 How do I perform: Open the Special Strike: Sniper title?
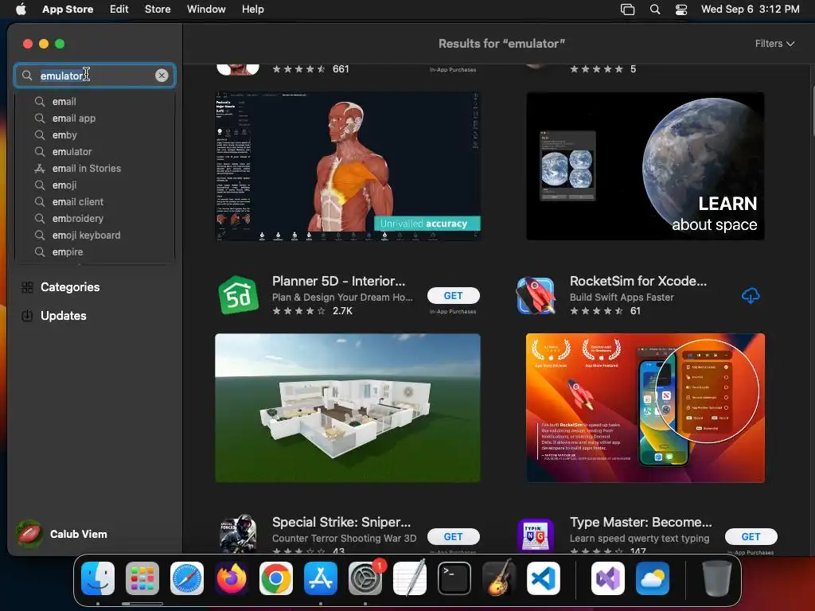click(x=341, y=522)
